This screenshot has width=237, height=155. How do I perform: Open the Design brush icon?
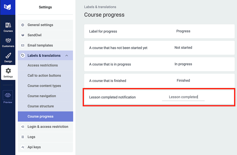(x=8, y=57)
